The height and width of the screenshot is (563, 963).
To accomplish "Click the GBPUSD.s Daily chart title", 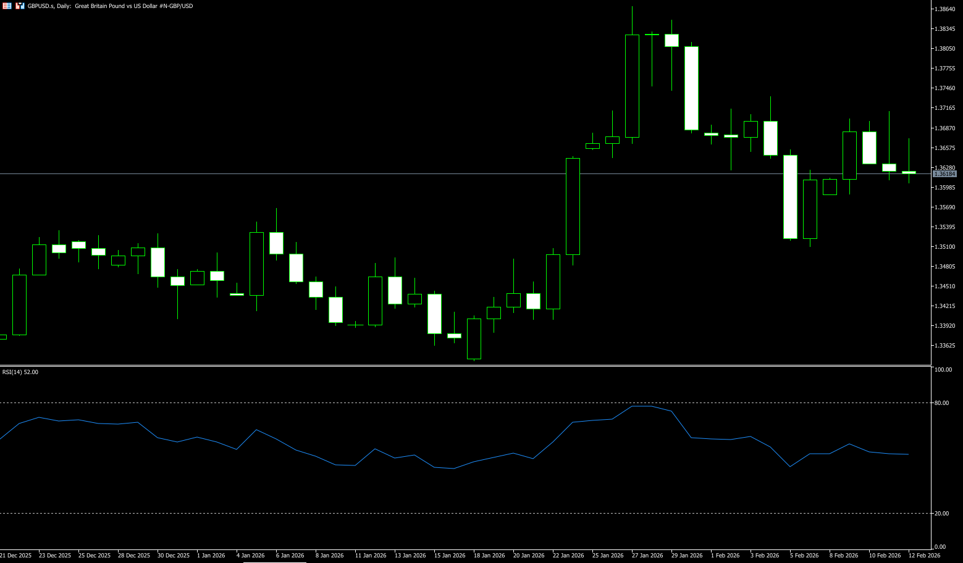I will [110, 6].
